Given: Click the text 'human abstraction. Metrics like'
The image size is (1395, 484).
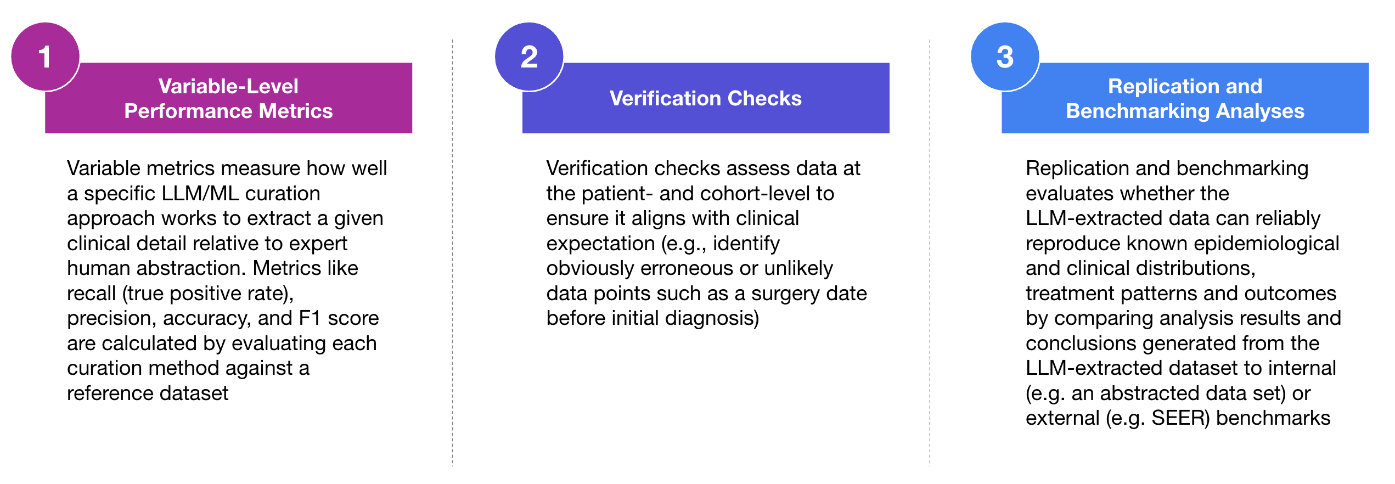Looking at the screenshot, I should pos(212,268).
